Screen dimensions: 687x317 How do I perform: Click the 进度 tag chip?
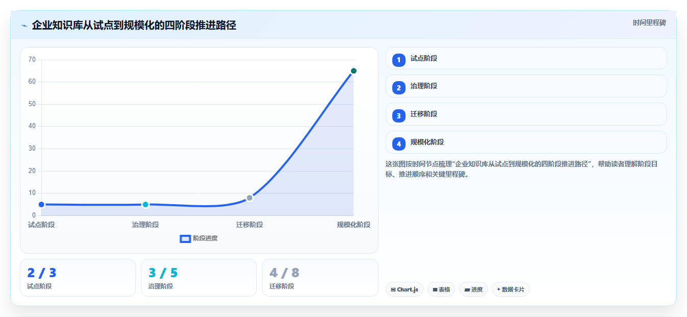tap(473, 289)
